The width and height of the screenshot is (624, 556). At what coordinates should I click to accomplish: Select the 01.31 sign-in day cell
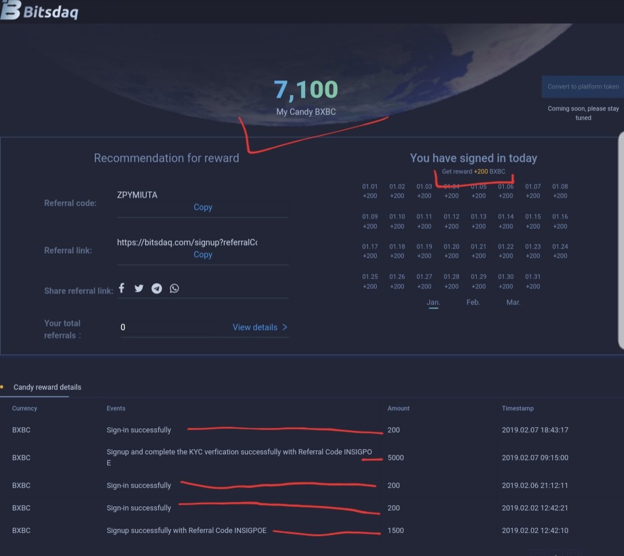[533, 281]
